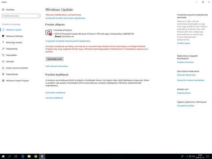Screen dimensions: 212x159
Task: Go to Kezdőlap home gear icon
Action: click(x=3, y=10)
